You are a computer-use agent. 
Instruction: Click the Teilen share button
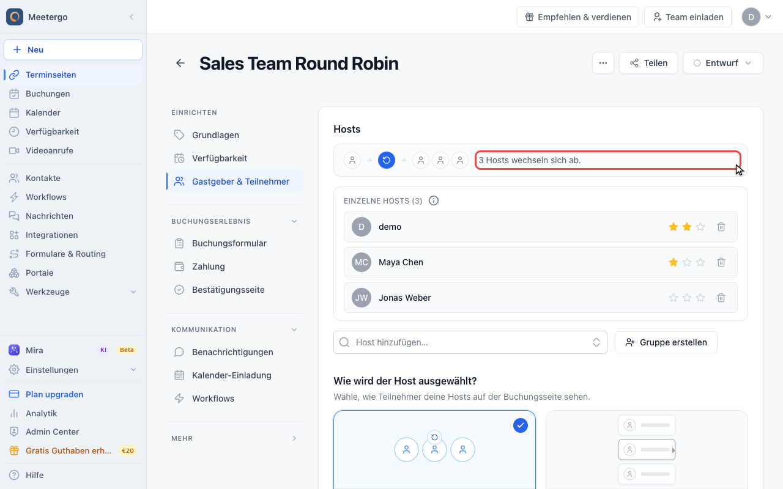point(648,63)
